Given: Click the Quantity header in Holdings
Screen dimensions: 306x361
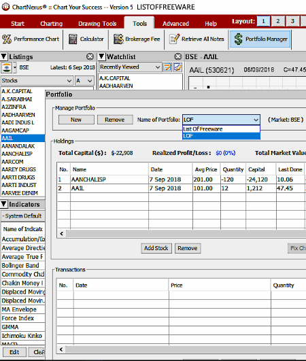Looking at the screenshot, I should pyautogui.click(x=233, y=169).
